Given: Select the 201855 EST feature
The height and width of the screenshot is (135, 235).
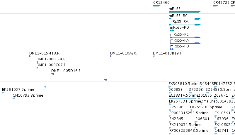Looking at the screenshot, I should 199,98.
